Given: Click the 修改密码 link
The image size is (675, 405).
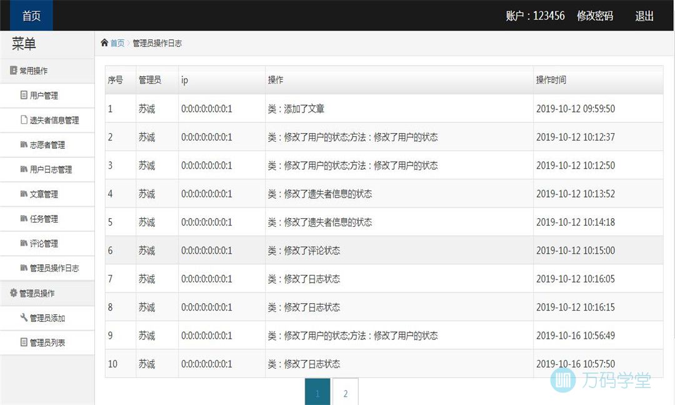Looking at the screenshot, I should [594, 16].
